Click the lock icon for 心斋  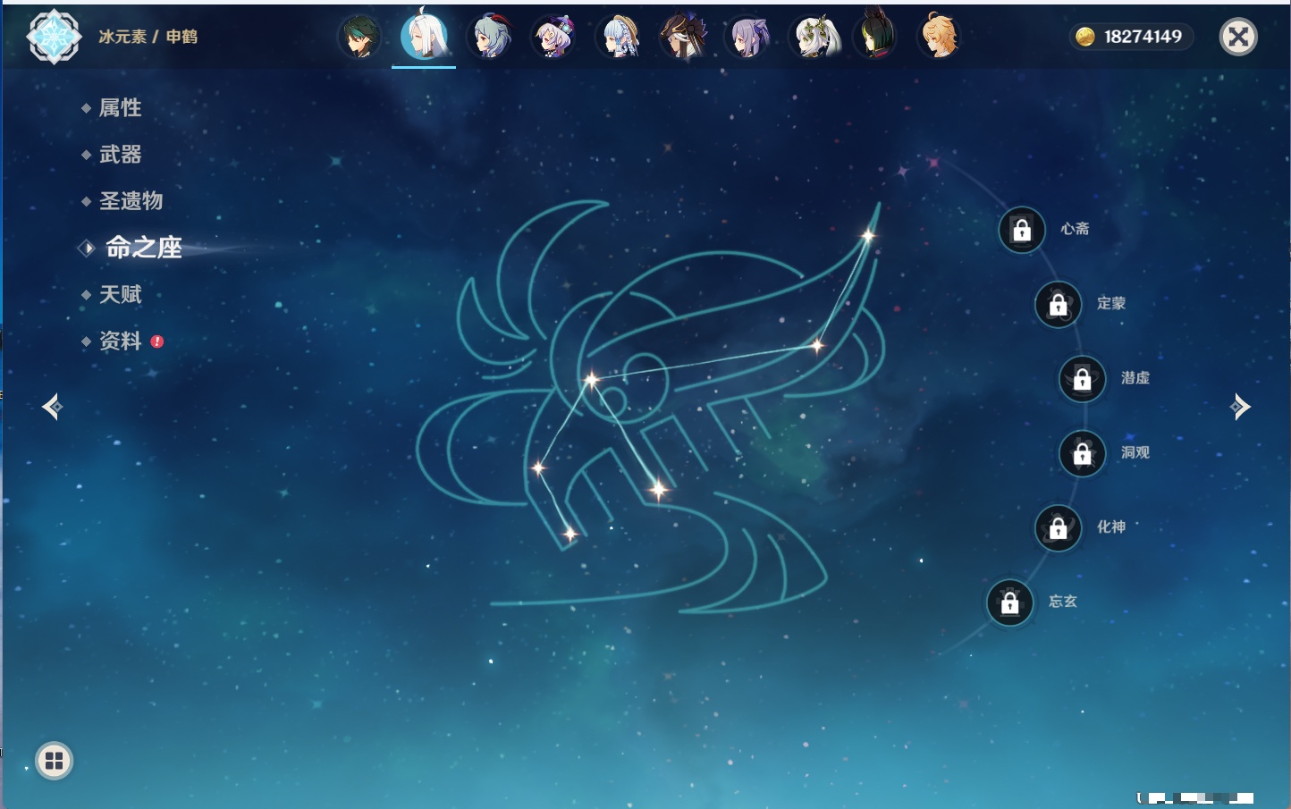pos(1022,231)
